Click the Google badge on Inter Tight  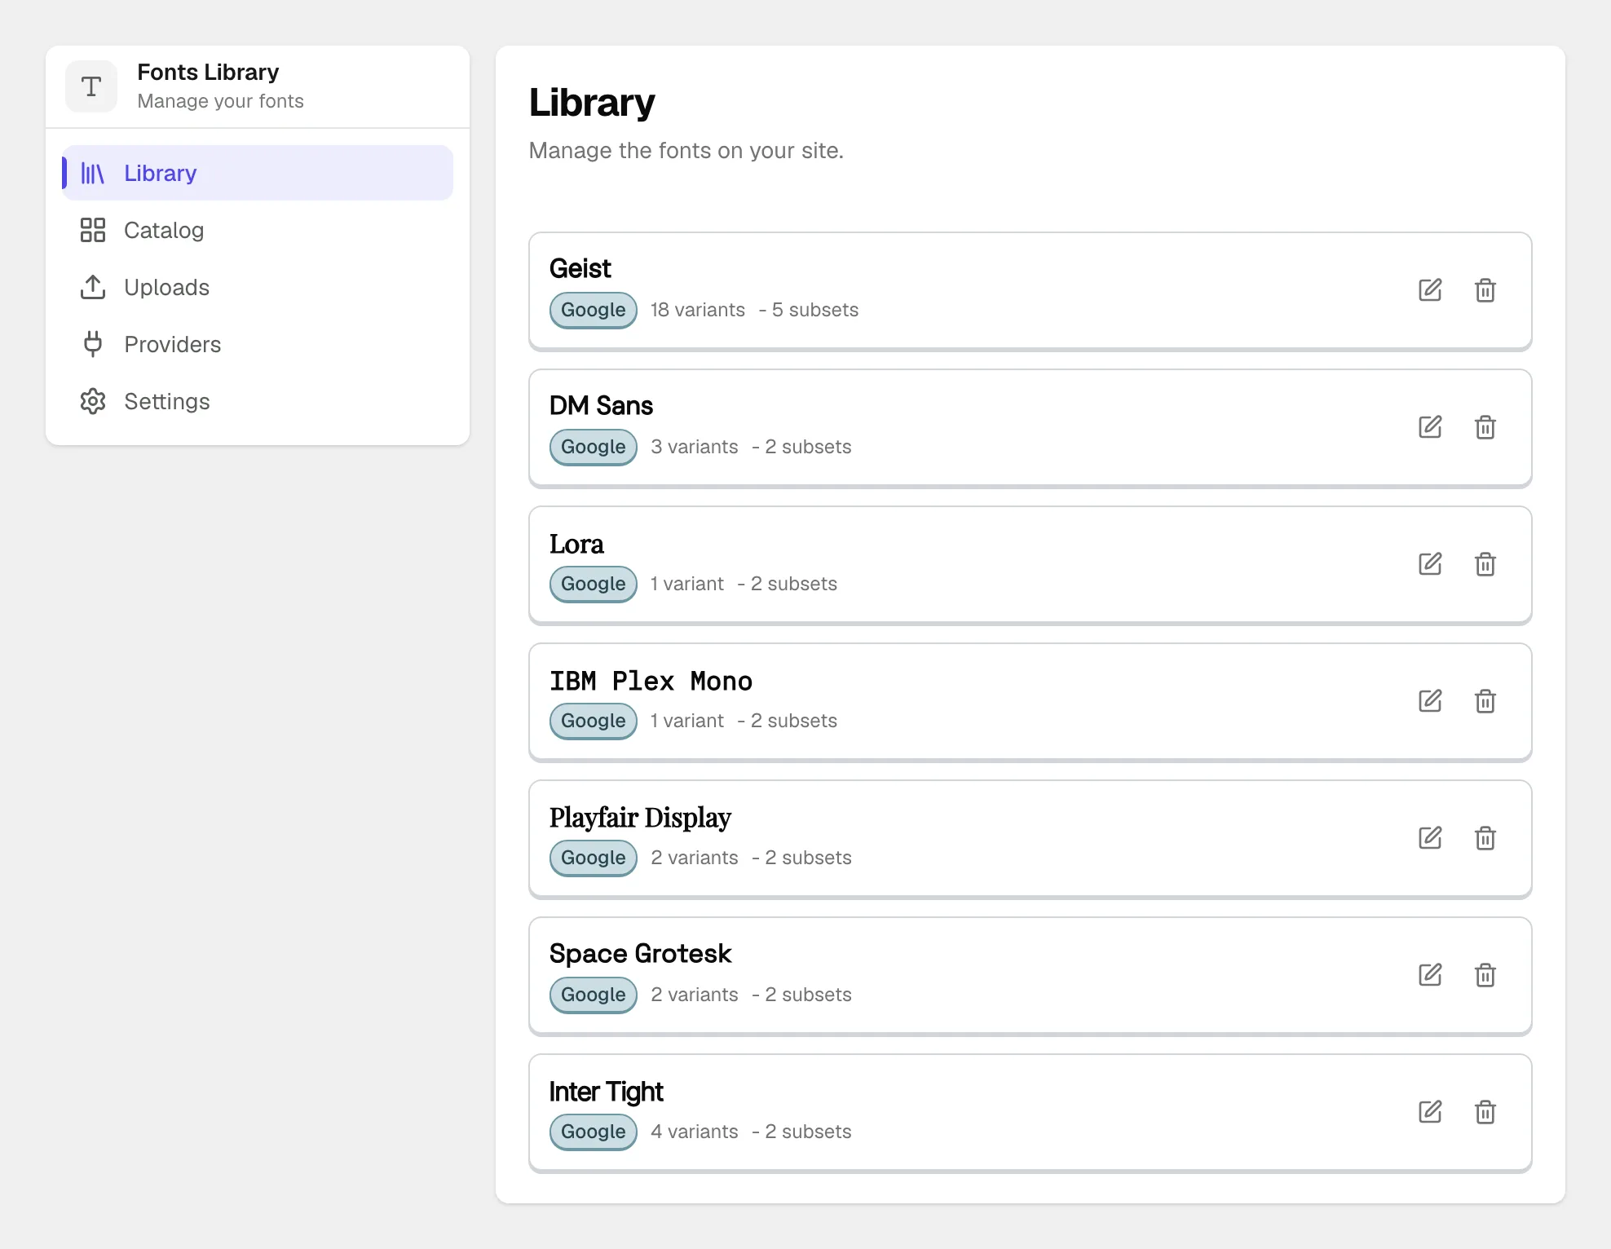[594, 1132]
